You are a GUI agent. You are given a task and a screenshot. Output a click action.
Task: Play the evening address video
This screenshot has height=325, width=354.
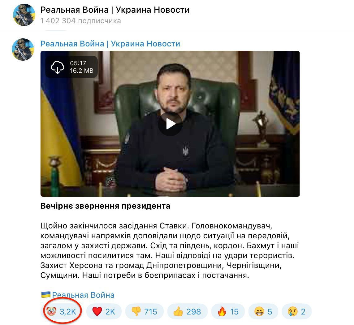click(170, 124)
